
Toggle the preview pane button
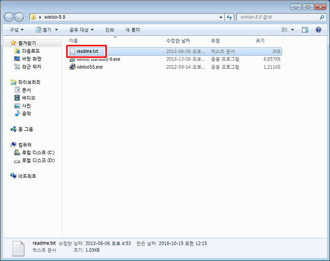[305, 30]
